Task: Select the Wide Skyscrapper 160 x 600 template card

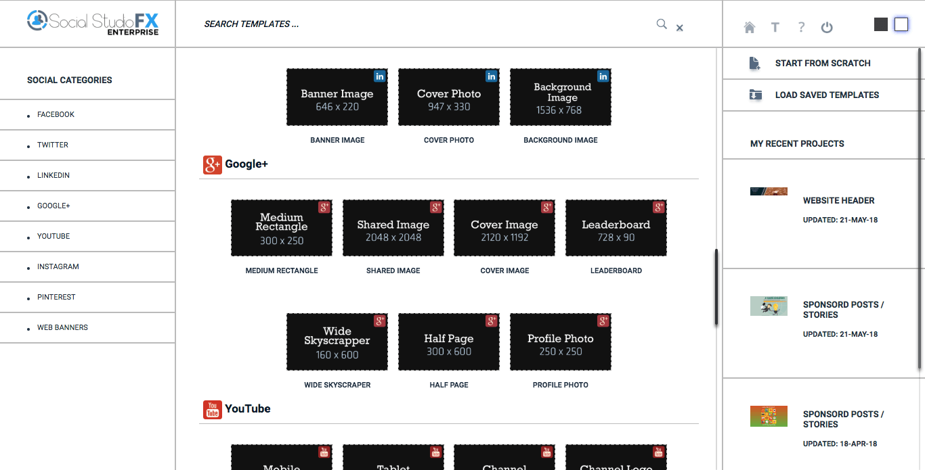Action: click(337, 342)
